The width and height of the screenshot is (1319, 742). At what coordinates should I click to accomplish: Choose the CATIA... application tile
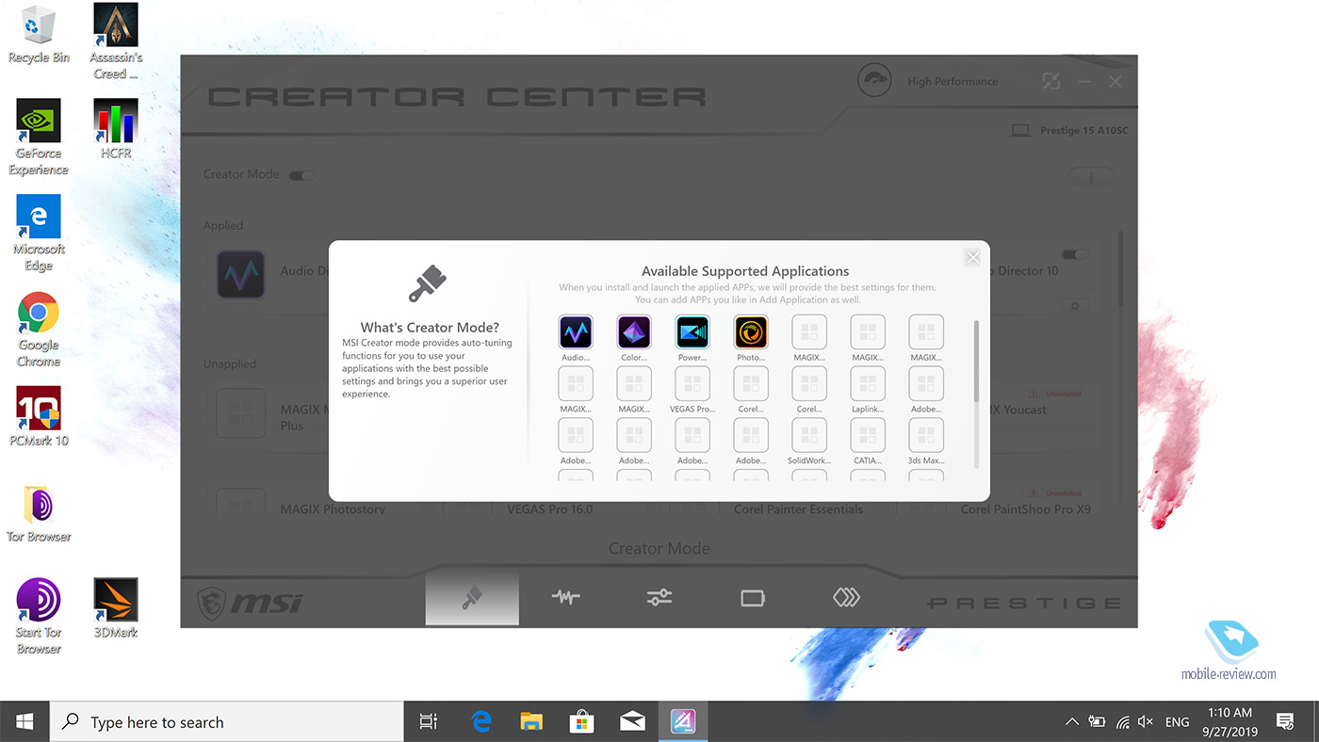pos(868,435)
